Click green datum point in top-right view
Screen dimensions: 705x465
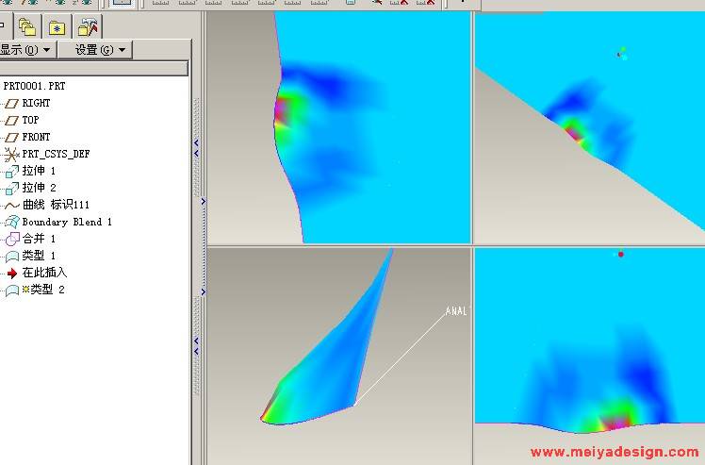(623, 49)
